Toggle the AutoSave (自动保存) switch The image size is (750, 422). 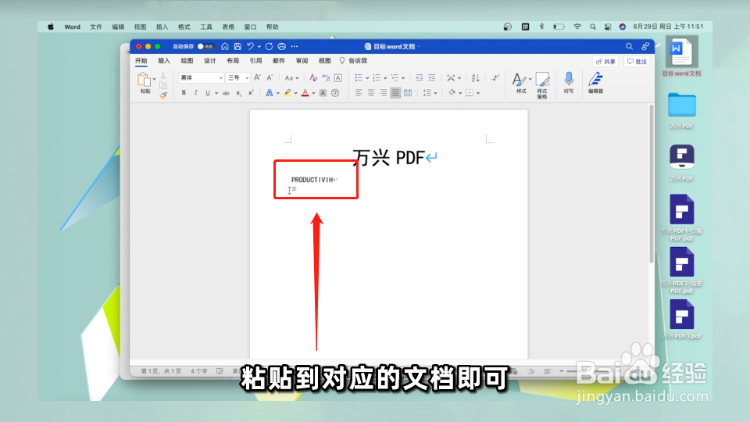[x=205, y=46]
